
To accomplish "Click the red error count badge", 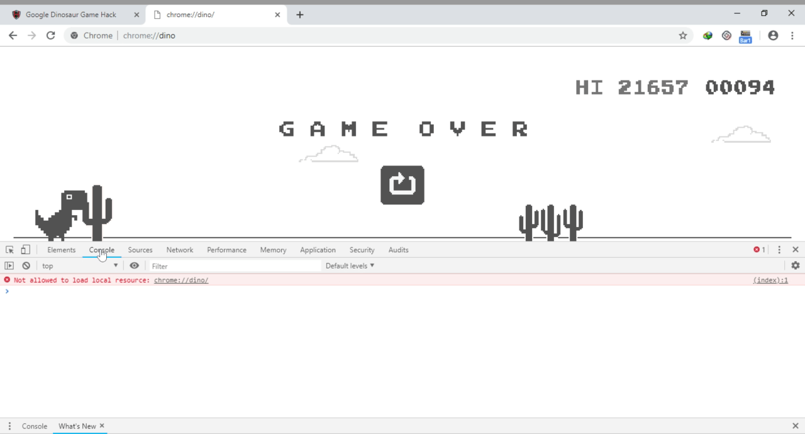I will pyautogui.click(x=760, y=250).
